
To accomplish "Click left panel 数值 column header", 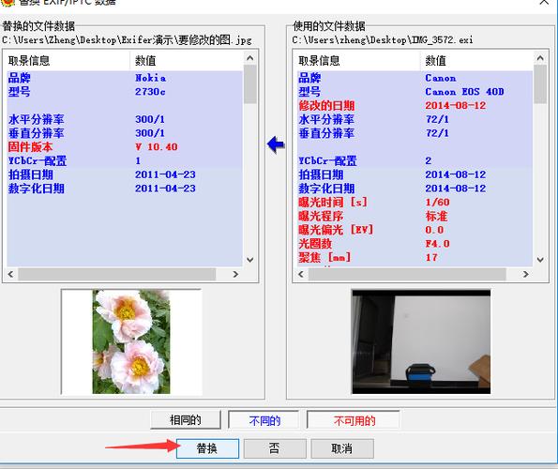I will pos(187,61).
